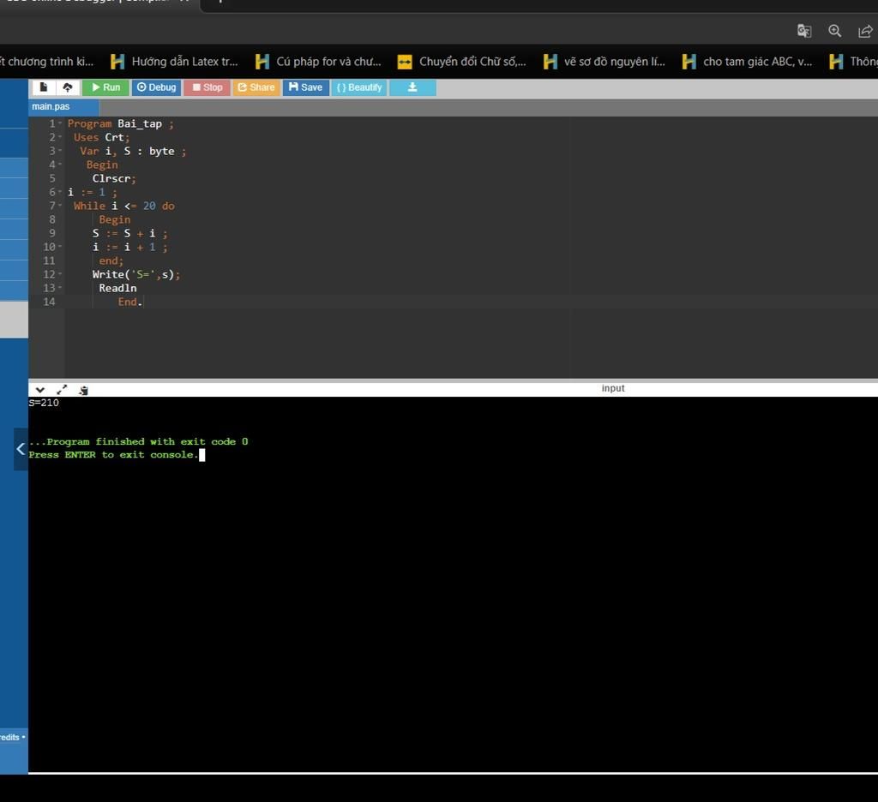Screen dimensions: 878x802
Task: Fold code at line 1 arrow
Action: pos(60,123)
